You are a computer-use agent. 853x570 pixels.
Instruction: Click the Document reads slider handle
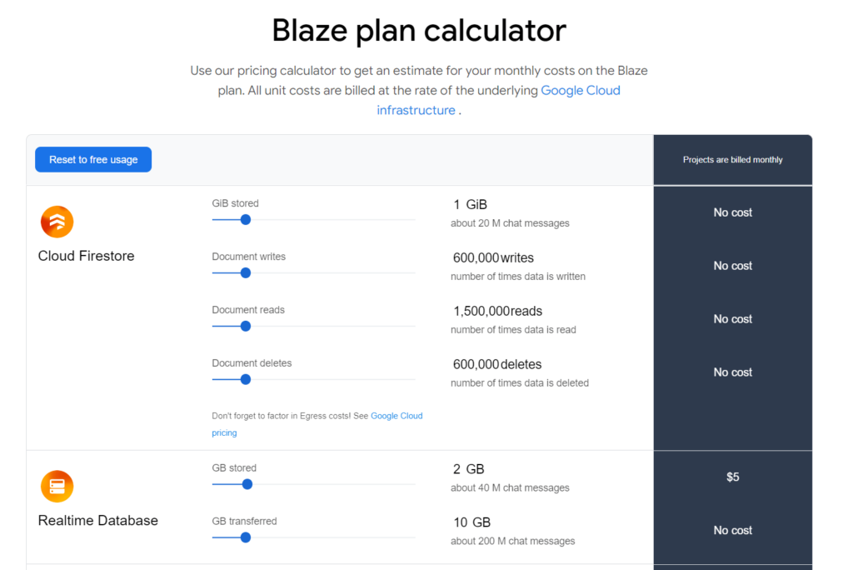pos(245,327)
